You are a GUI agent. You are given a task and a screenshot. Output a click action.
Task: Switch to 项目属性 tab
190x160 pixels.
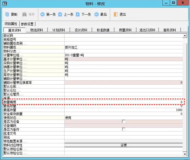pyautogui.click(x=11, y=24)
